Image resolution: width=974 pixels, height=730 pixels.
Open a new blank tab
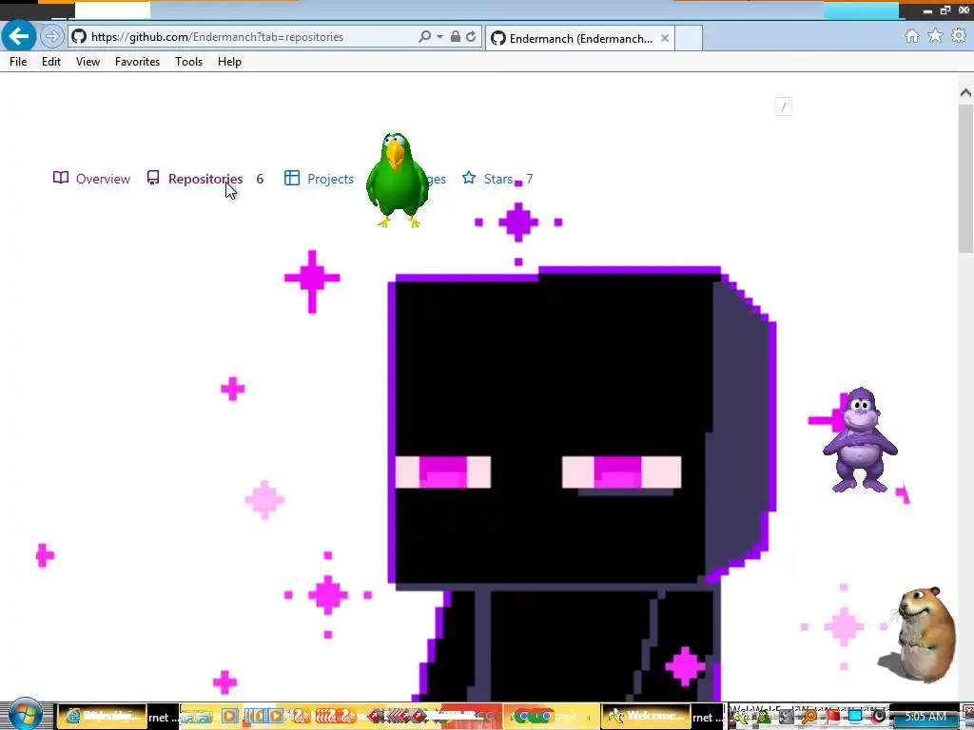689,38
